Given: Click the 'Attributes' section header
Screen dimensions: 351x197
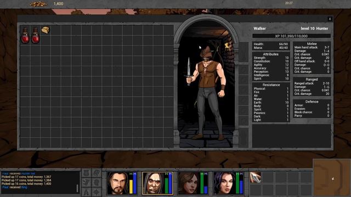Looking at the screenshot, I should [270, 54].
